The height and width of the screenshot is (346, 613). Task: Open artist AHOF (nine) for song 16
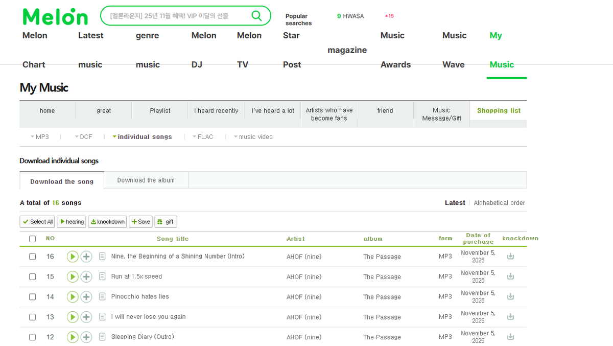[304, 257]
